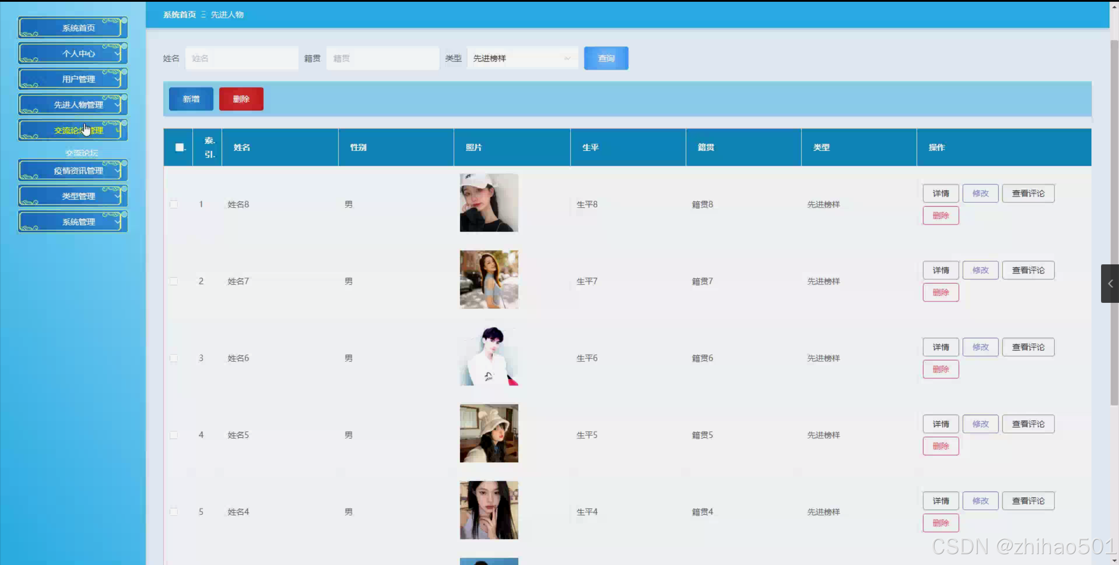Open 查看评论 for the 姓名5 row
1119x565 pixels.
click(x=1028, y=424)
